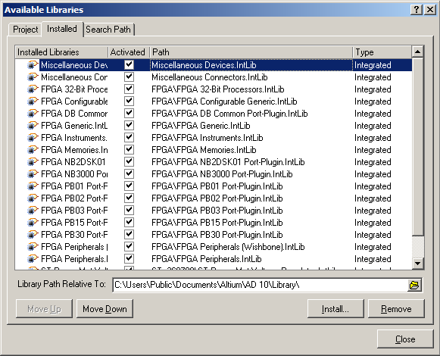The image size is (440, 356).
Task: Click the FPGA Instruments library icon
Action: coord(33,138)
